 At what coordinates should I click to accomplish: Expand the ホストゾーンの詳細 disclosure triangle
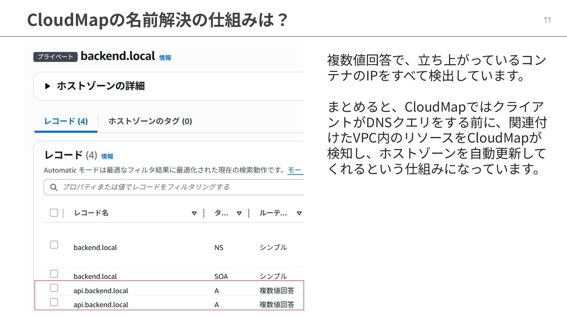[x=47, y=86]
